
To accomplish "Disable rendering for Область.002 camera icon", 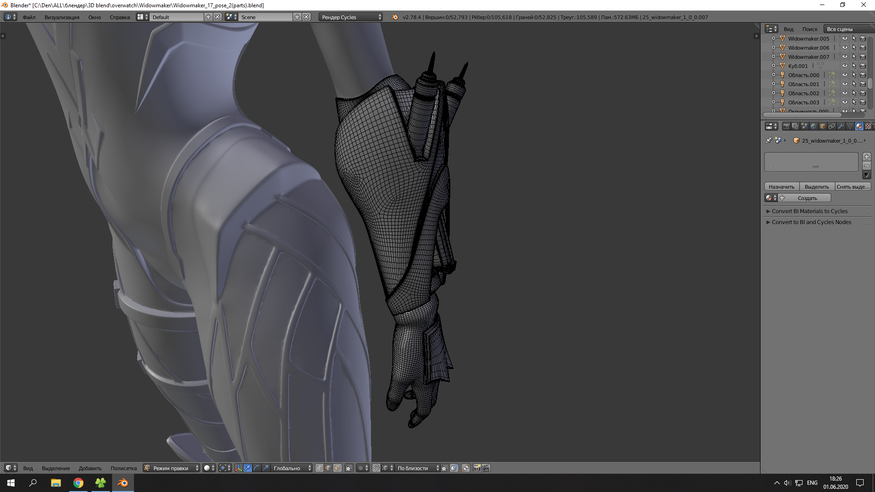I will 863,93.
